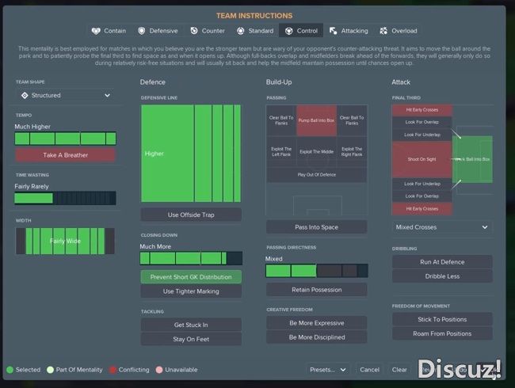Image resolution: width=515 pixels, height=388 pixels.
Task: Click the shield icon of Defensive mentality
Action: tap(142, 31)
